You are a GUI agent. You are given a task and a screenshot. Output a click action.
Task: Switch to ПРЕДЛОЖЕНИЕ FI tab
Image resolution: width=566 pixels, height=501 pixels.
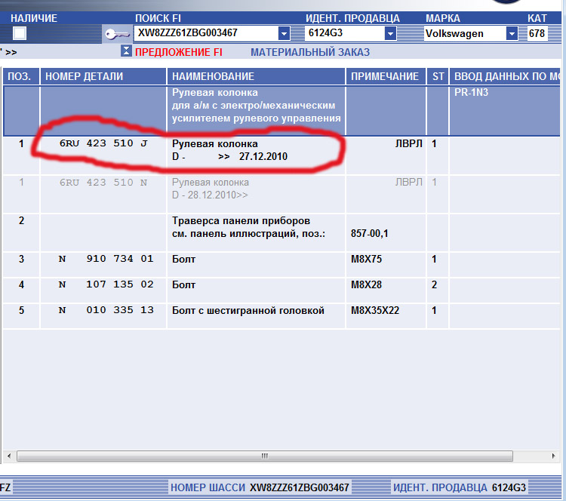(x=178, y=52)
